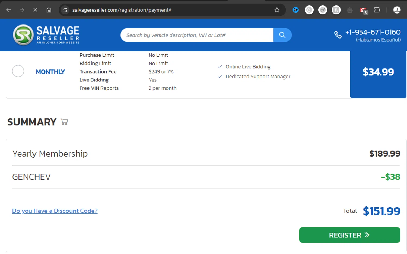407x254 pixels.
Task: Call the number +1-954-671-0160
Action: tap(373, 32)
